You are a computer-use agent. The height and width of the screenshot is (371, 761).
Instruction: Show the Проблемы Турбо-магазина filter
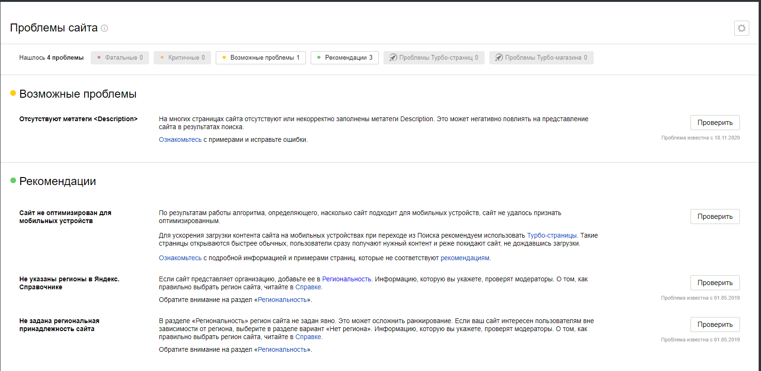541,58
